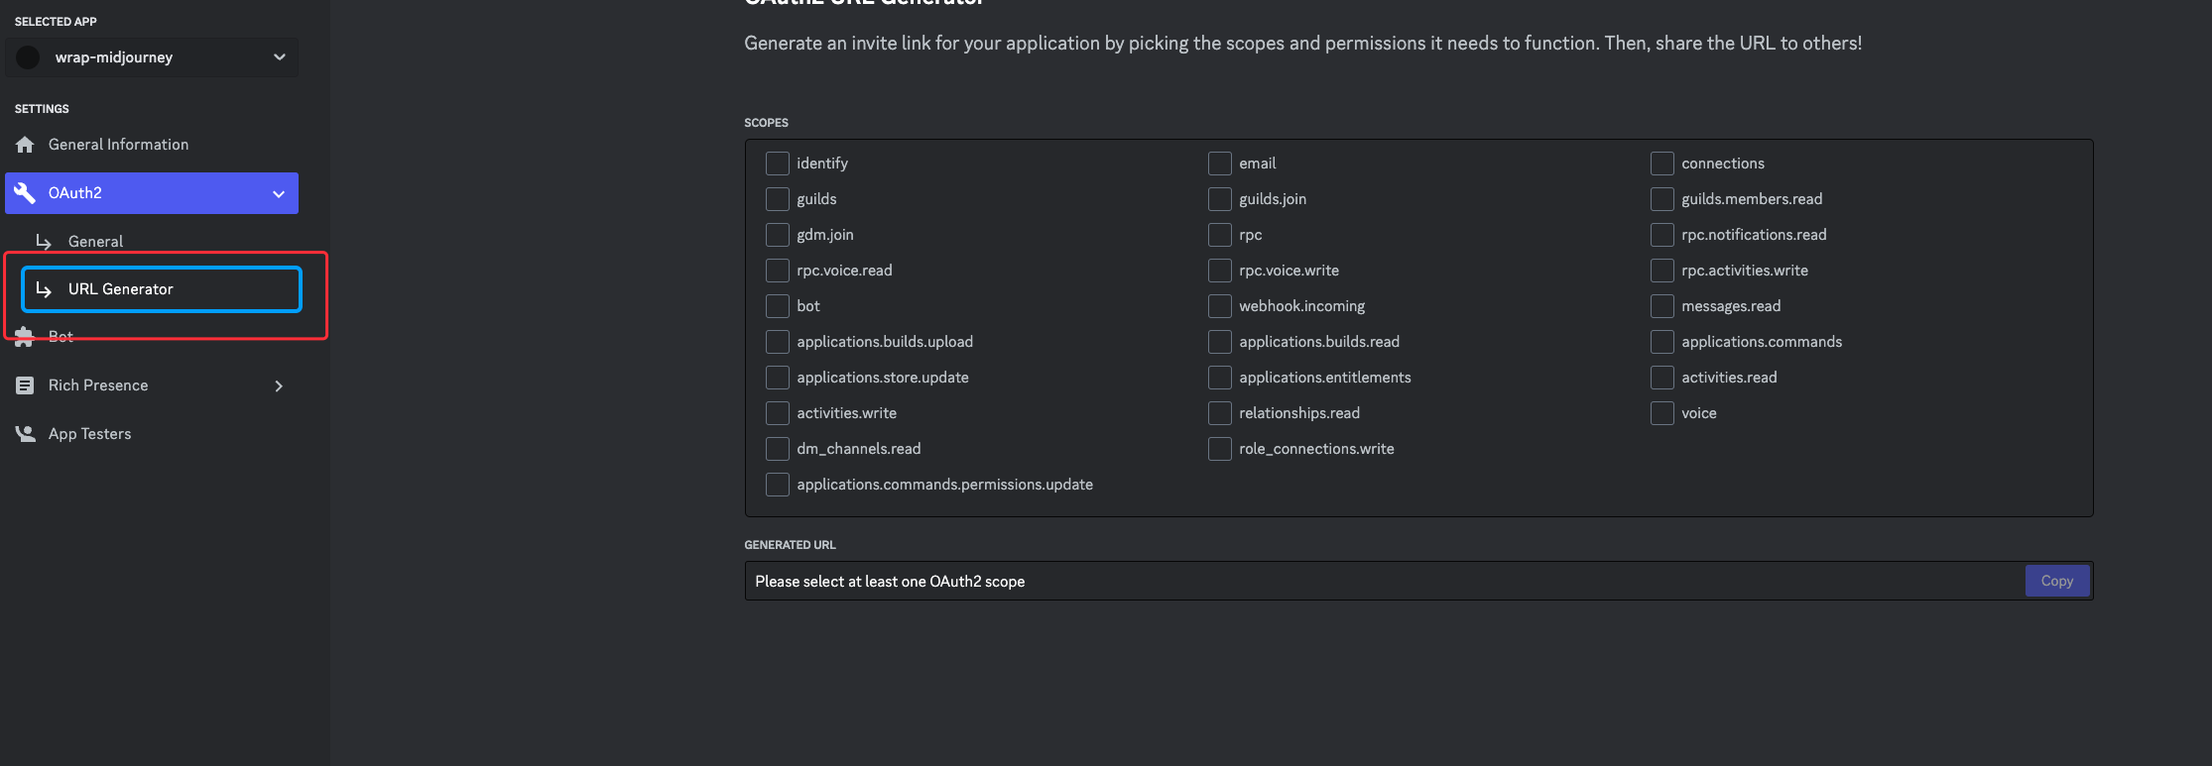Check the webhook.incoming scope
This screenshot has height=766, width=2212.
[1219, 305]
